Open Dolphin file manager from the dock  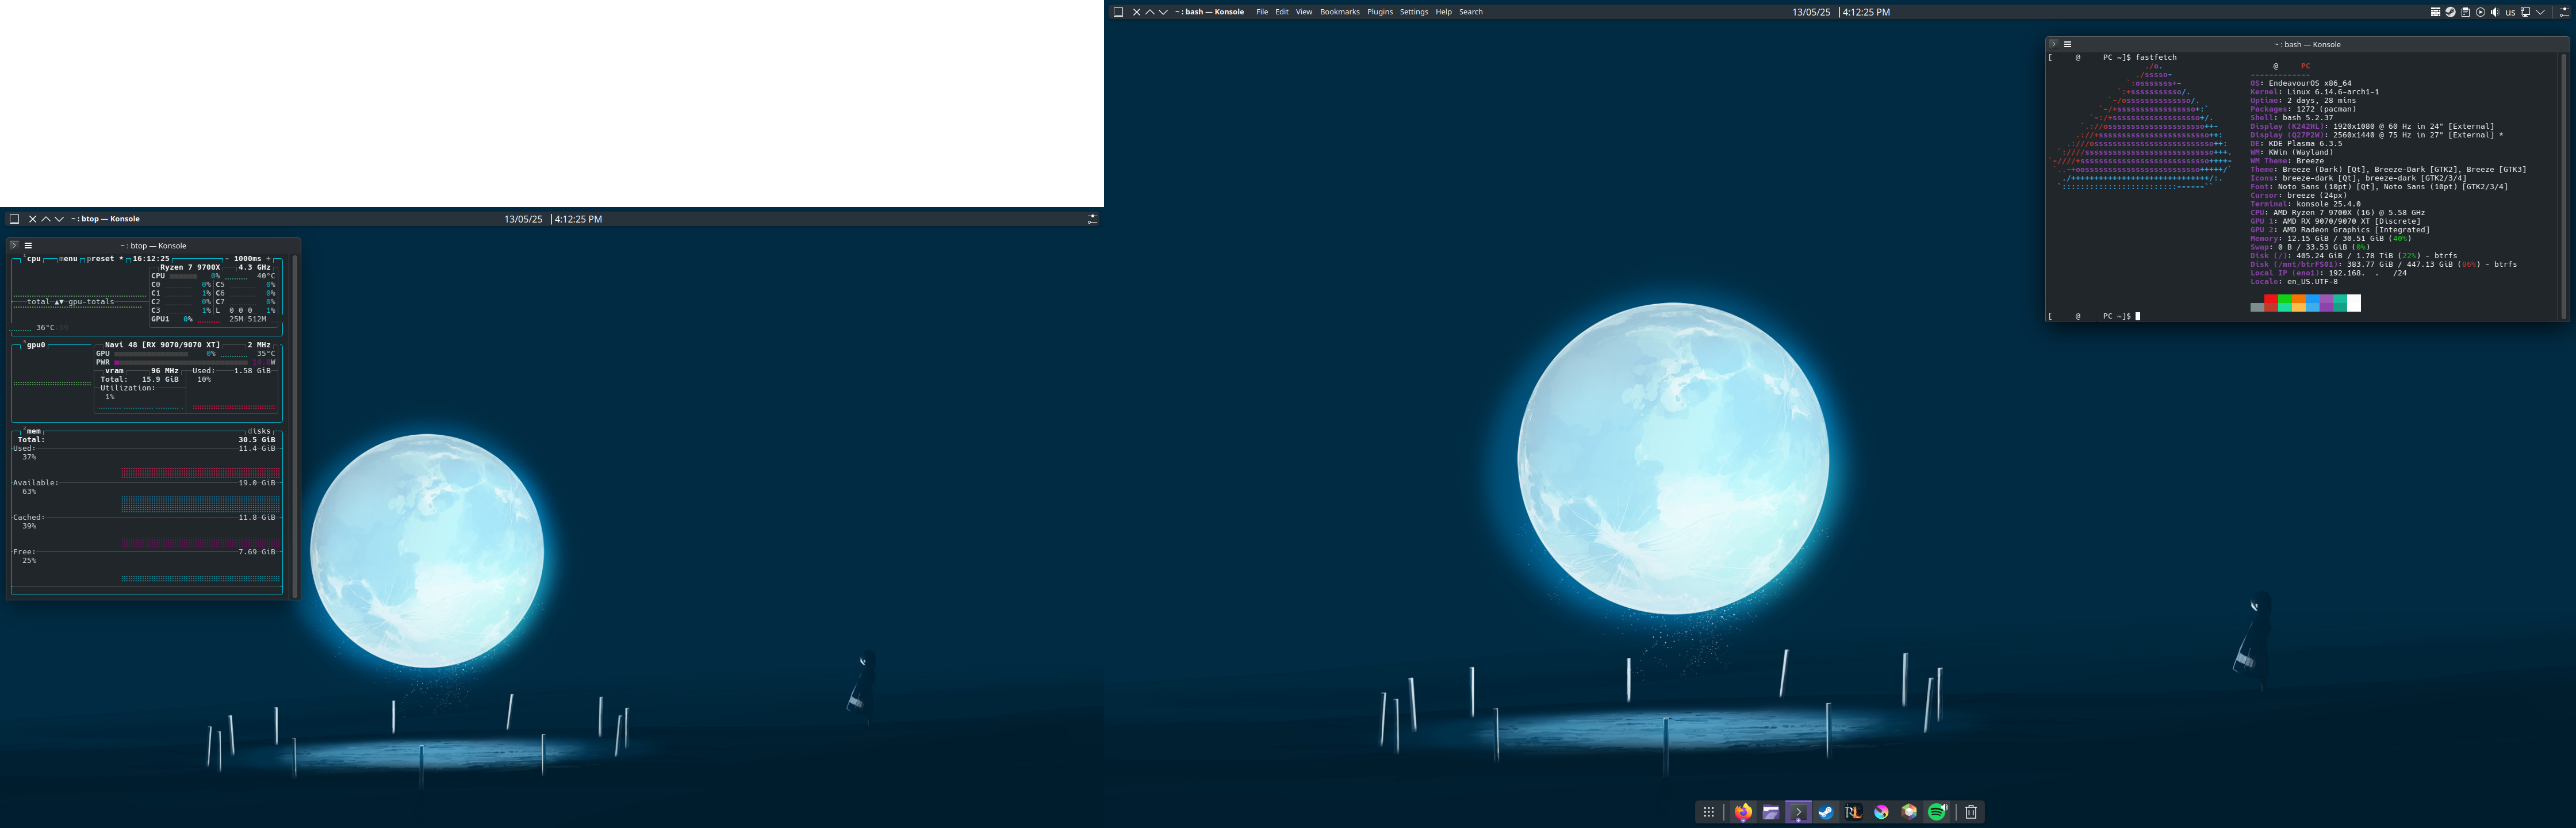coord(1771,812)
